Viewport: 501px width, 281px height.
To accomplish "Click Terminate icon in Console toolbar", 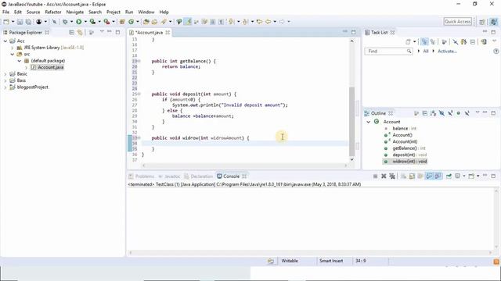I will [376, 176].
